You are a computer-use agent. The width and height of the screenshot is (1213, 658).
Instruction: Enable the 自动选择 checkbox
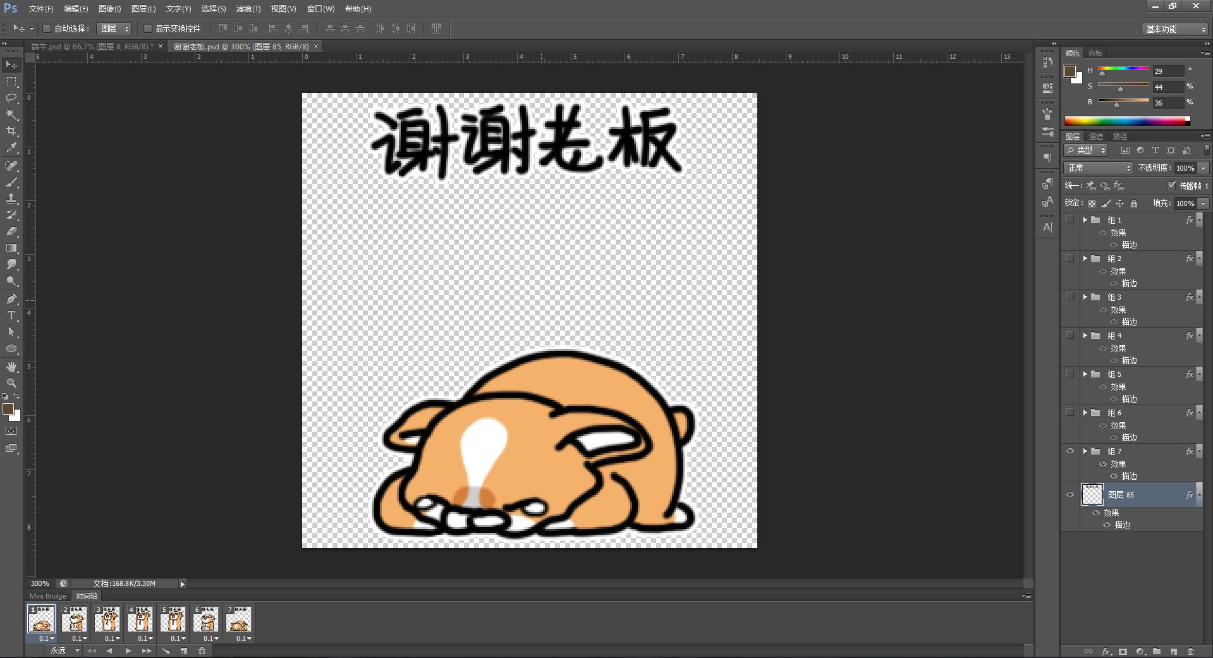tap(47, 28)
